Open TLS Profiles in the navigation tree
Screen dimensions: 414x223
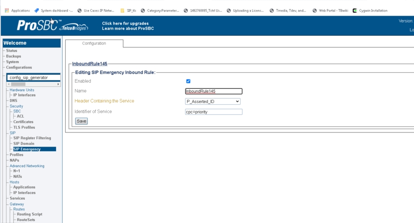[x=24, y=127]
